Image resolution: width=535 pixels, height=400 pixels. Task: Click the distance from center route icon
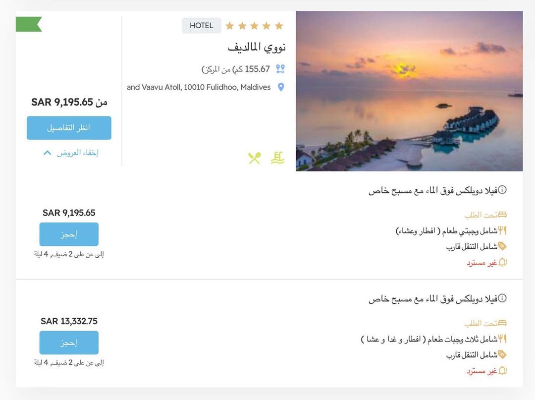(280, 69)
